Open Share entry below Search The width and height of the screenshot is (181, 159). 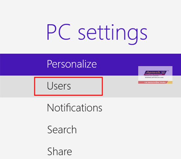coord(60,151)
